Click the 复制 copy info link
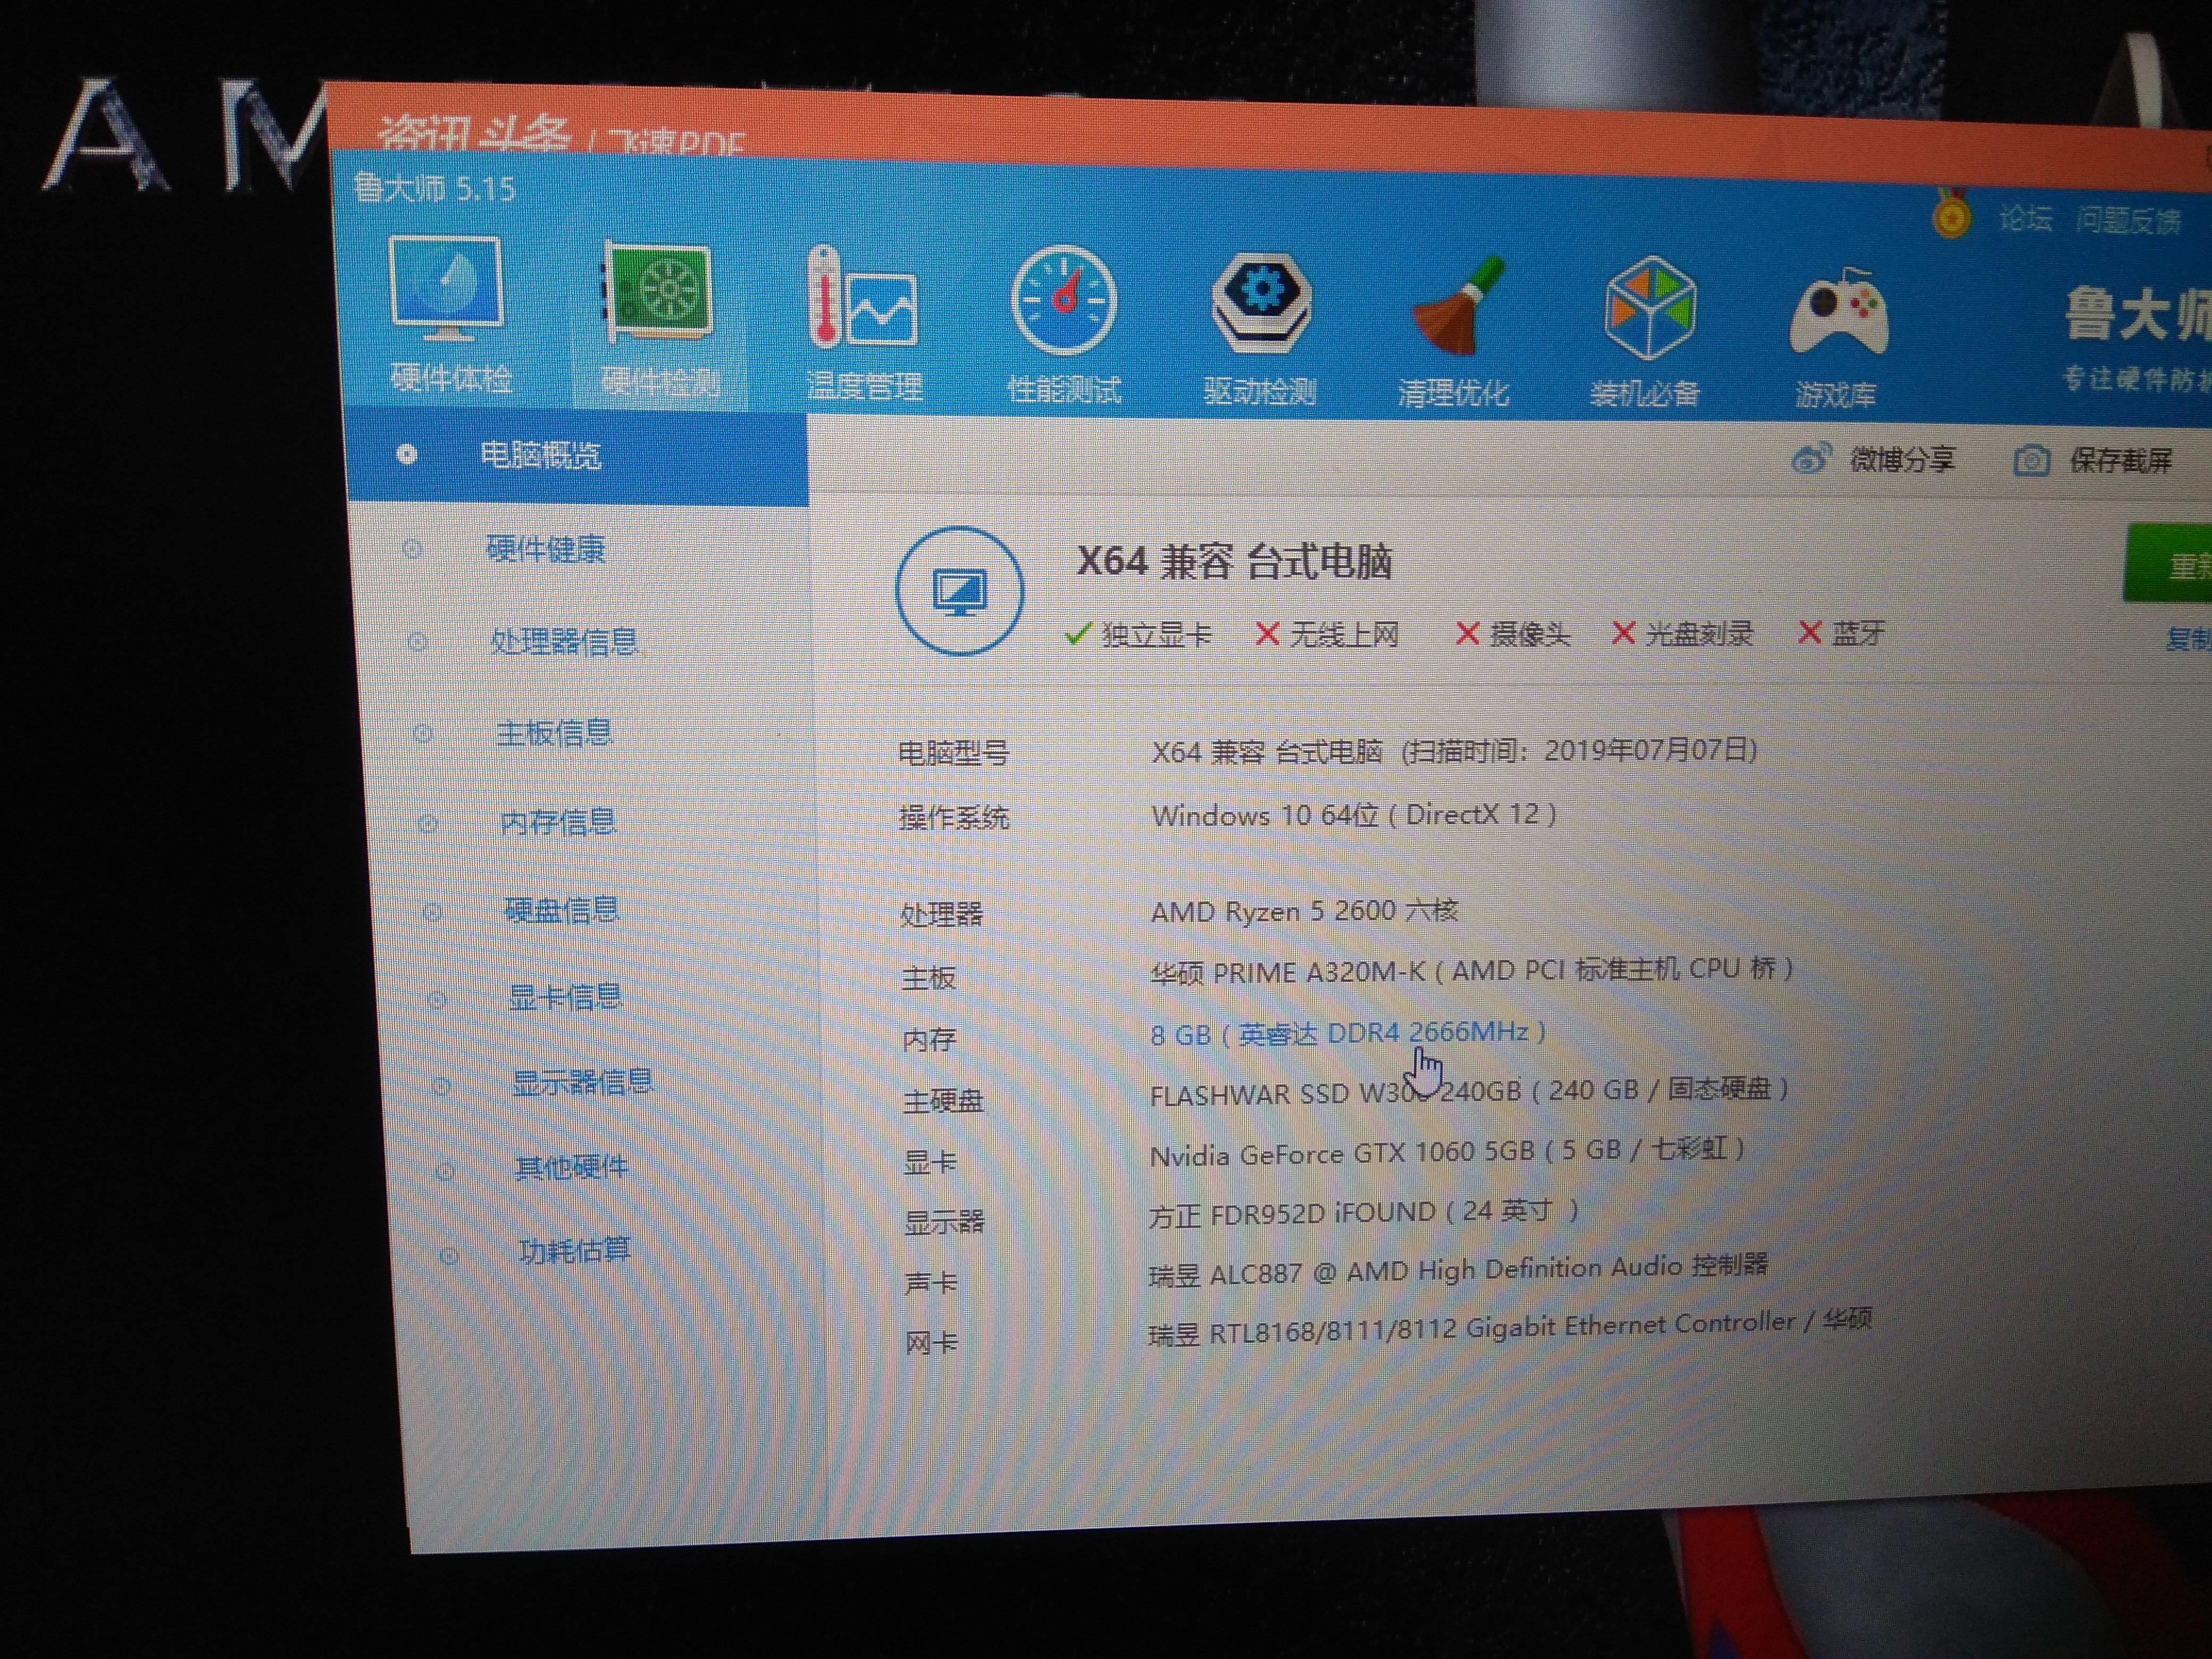This screenshot has height=1659, width=2212. [2188, 638]
